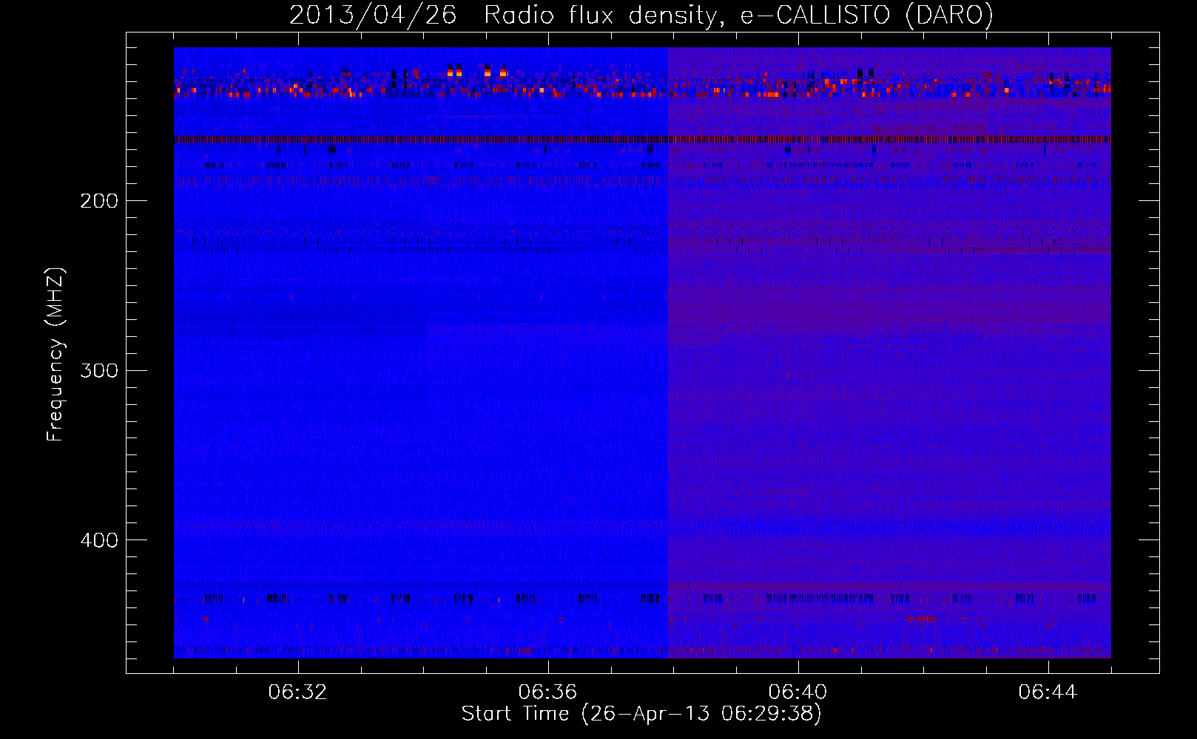Click the '200' frequency tick label

point(99,201)
